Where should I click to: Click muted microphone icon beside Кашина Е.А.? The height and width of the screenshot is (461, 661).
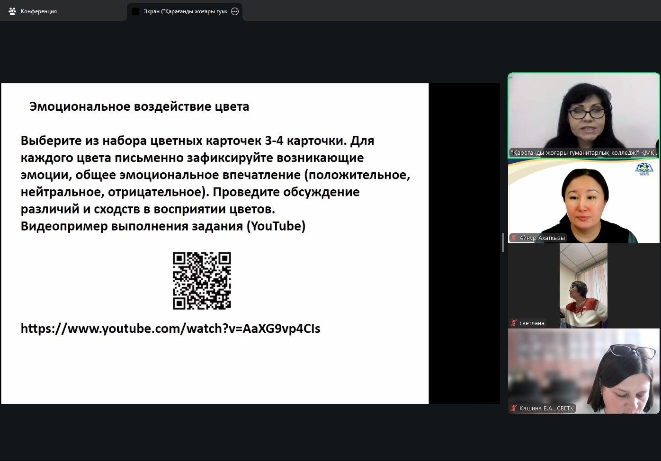514,408
